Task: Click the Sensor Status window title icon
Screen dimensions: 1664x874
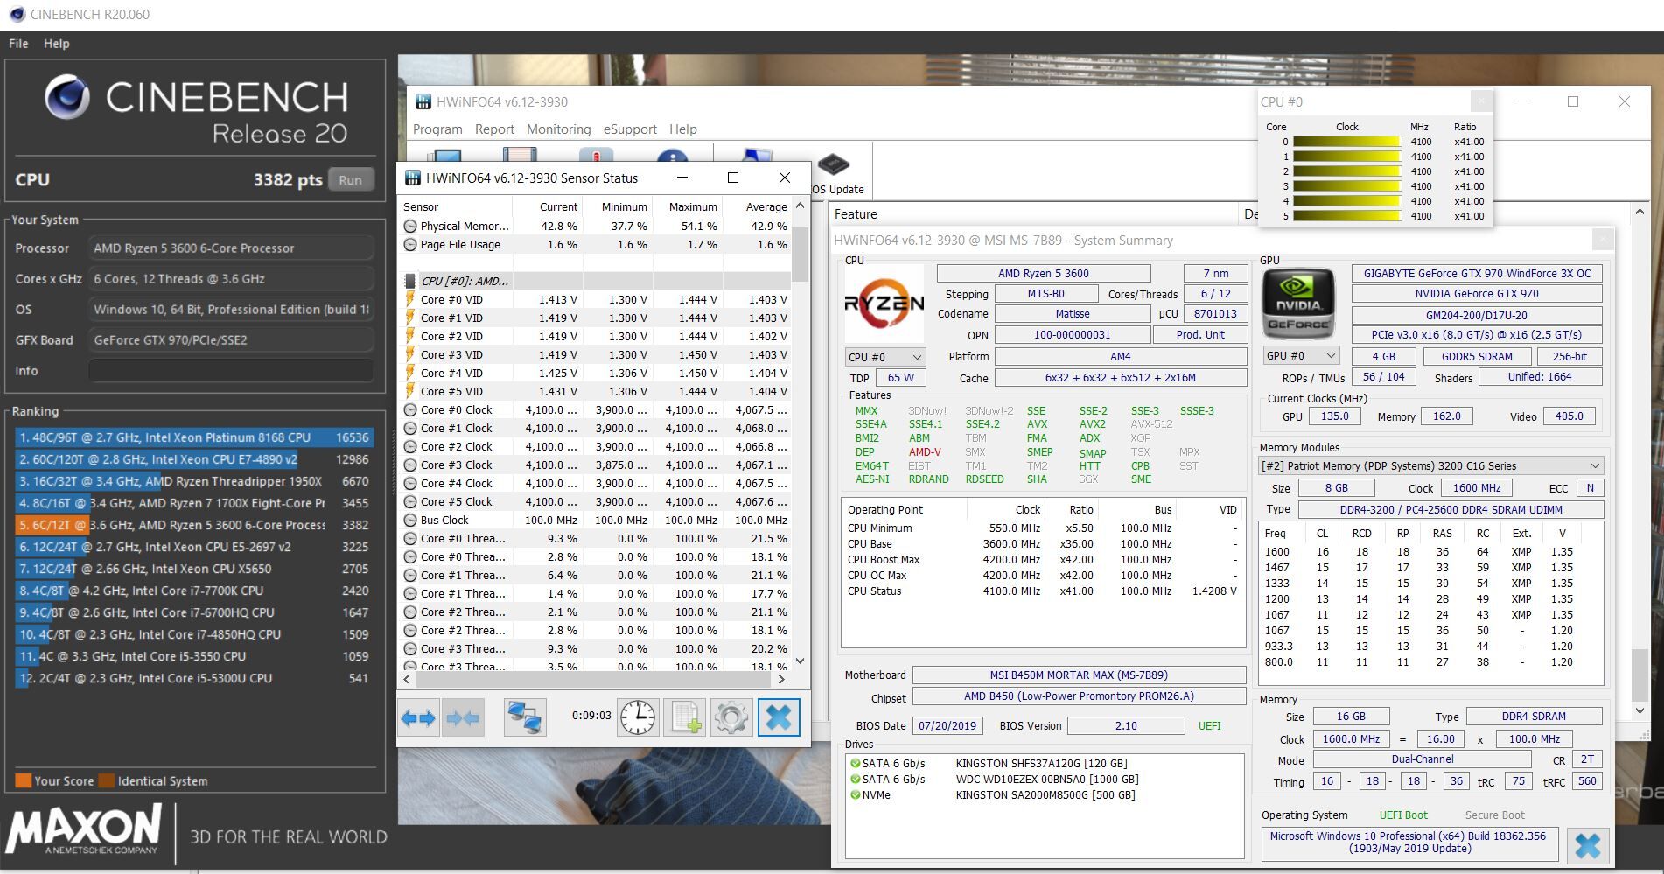Action: [412, 178]
